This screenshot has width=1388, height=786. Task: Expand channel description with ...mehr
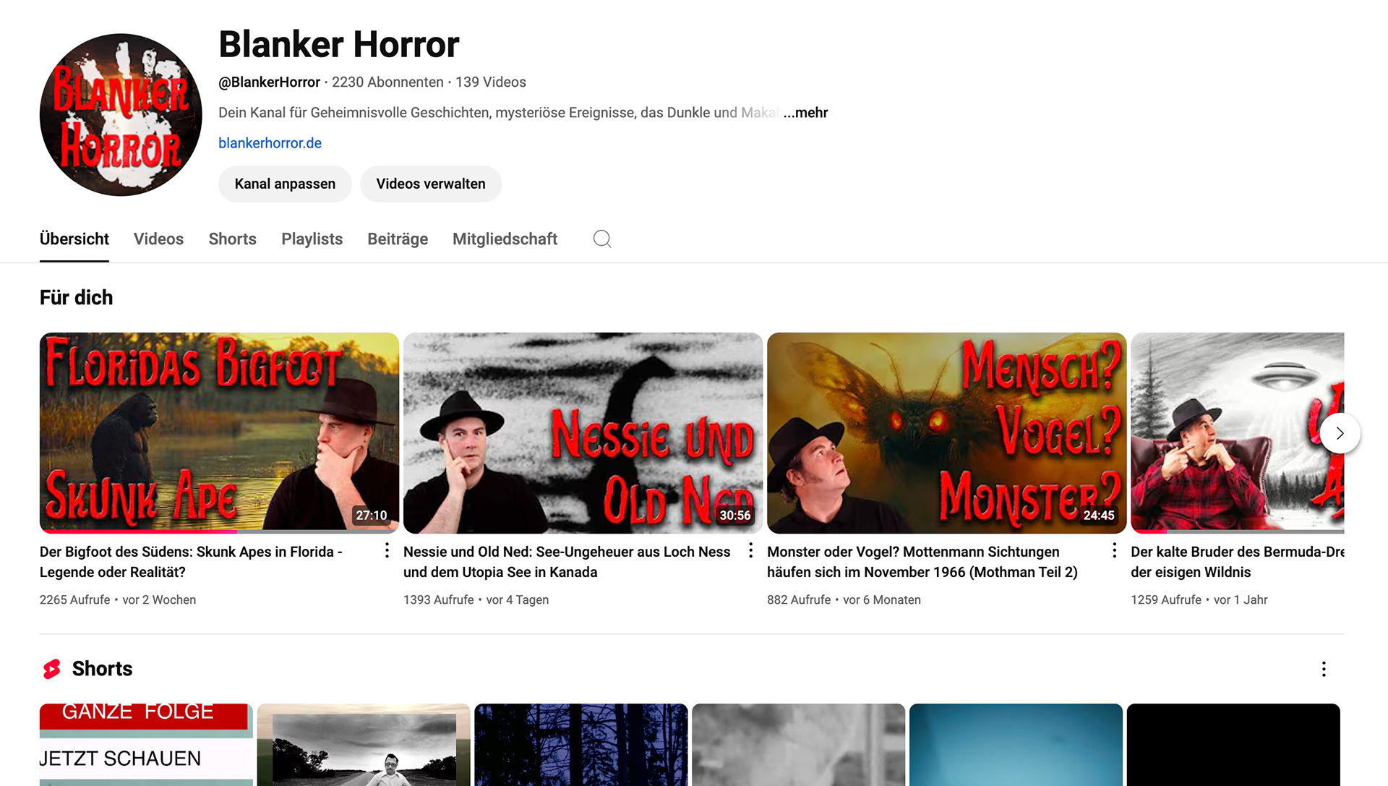[805, 113]
